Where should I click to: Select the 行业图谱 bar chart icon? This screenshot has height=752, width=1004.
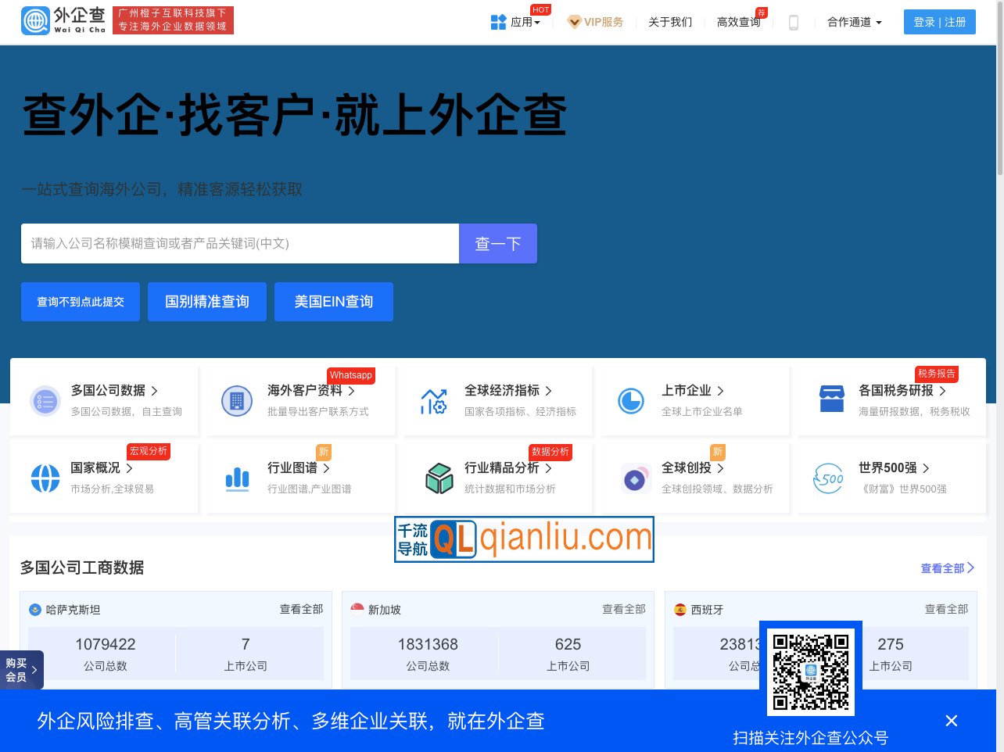[x=237, y=478]
